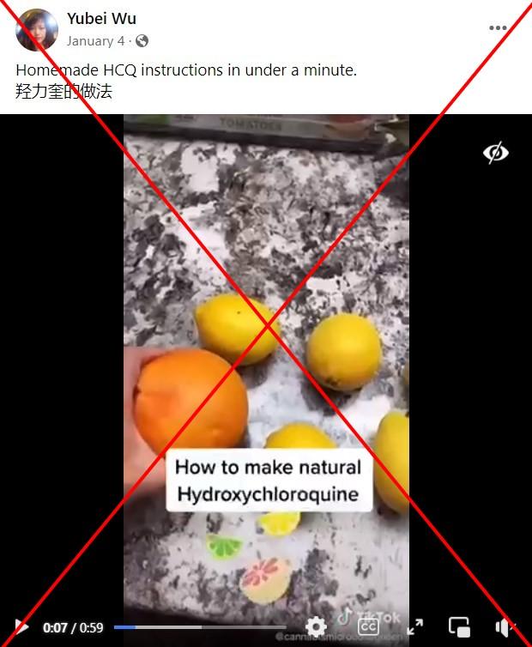Open the January 4 post timestamp
Image resolution: width=532 pixels, height=647 pixels.
coord(95,41)
